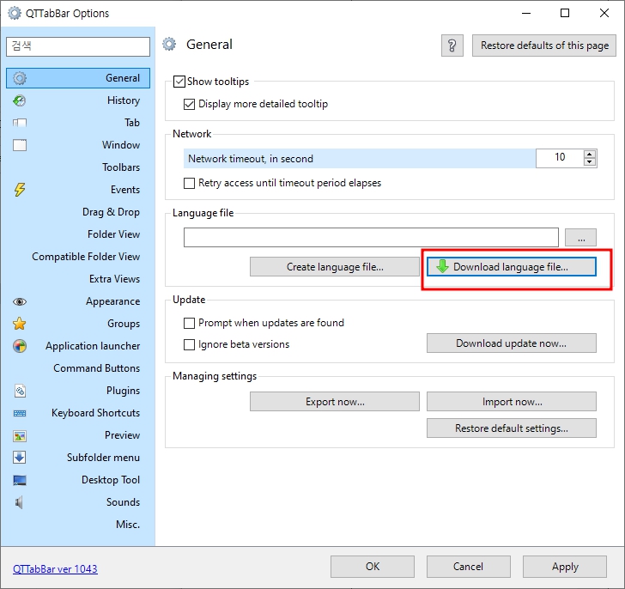Click the Subfolder menu arrow icon

(x=20, y=458)
